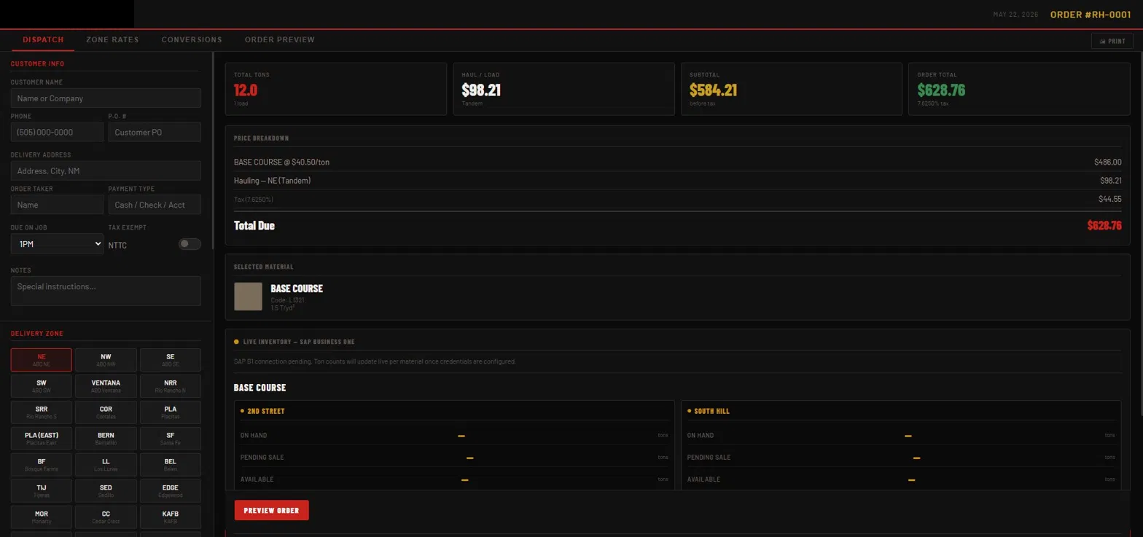Click the red Preview Order button
This screenshot has height=537, width=1143.
pos(271,510)
